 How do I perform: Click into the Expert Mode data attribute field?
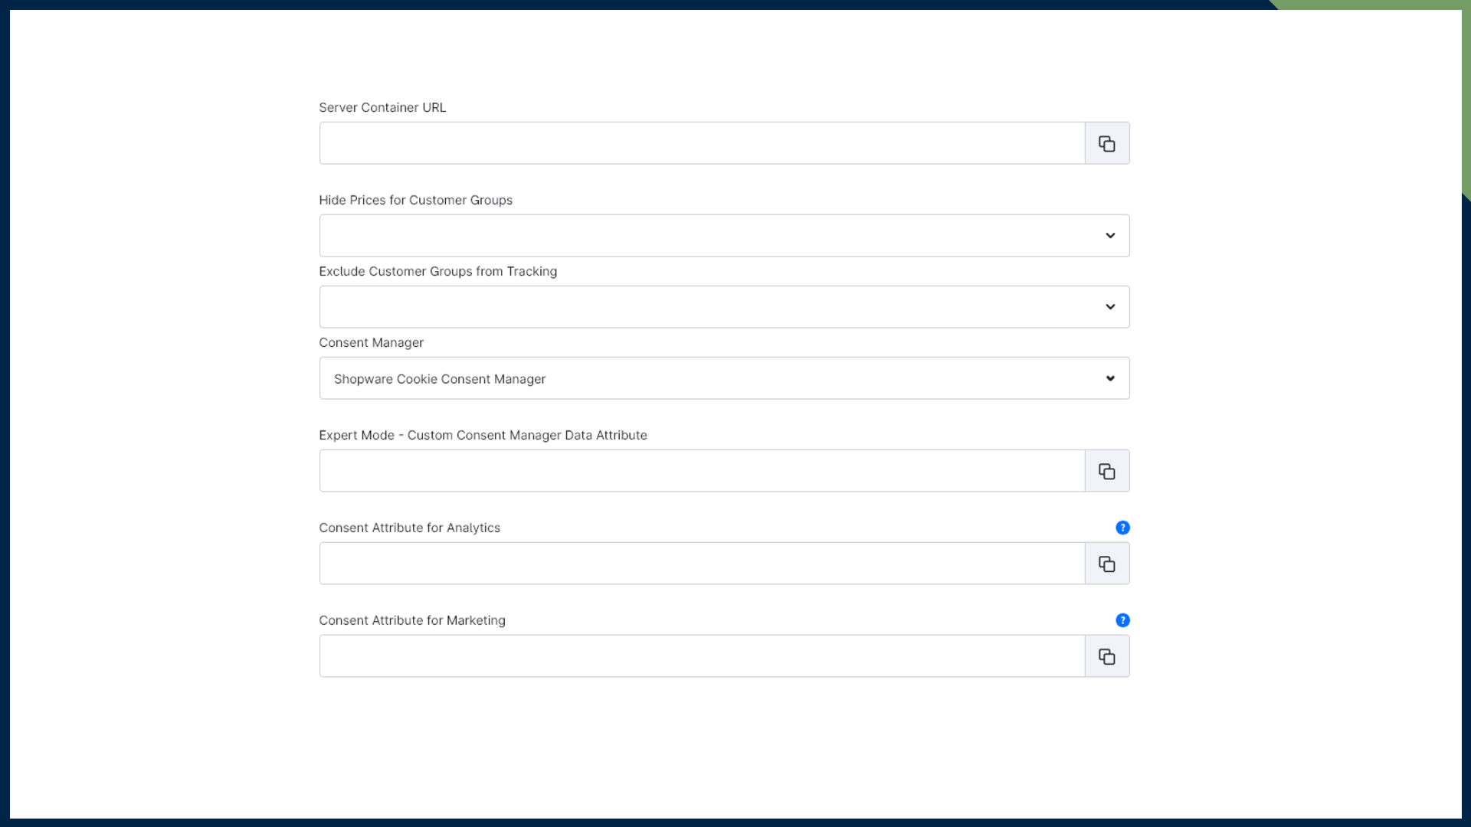click(701, 471)
